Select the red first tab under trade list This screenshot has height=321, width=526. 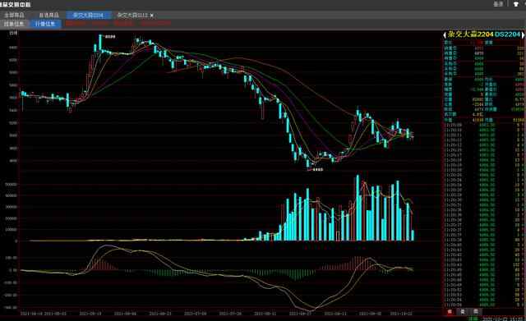coord(450,312)
